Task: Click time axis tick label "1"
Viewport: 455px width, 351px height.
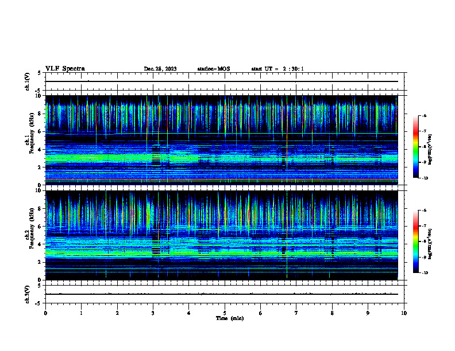Action: (x=81, y=313)
